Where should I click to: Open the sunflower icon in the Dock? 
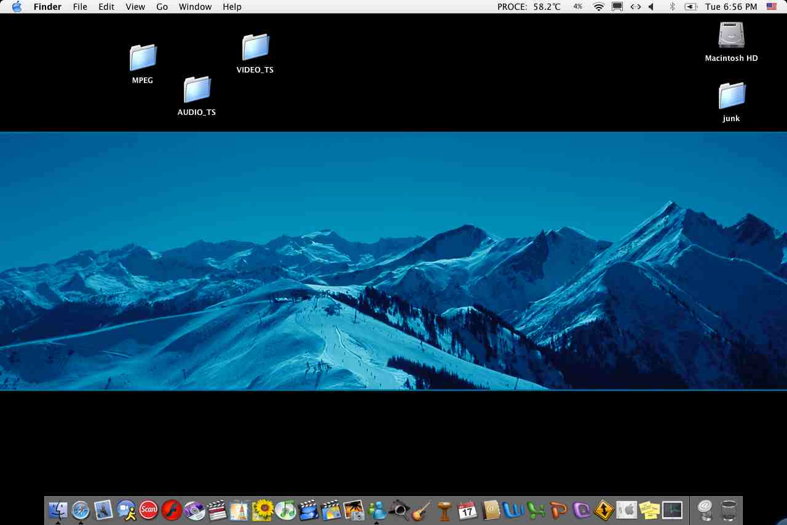point(263,510)
